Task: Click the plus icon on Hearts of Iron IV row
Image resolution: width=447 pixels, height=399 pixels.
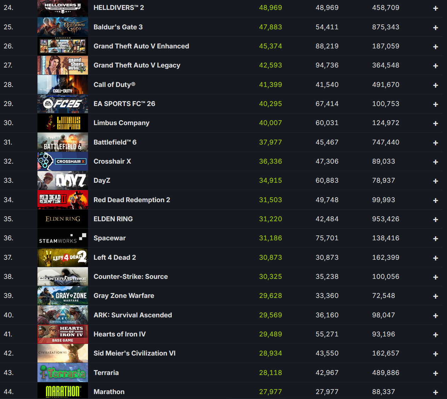Action: tap(435, 335)
